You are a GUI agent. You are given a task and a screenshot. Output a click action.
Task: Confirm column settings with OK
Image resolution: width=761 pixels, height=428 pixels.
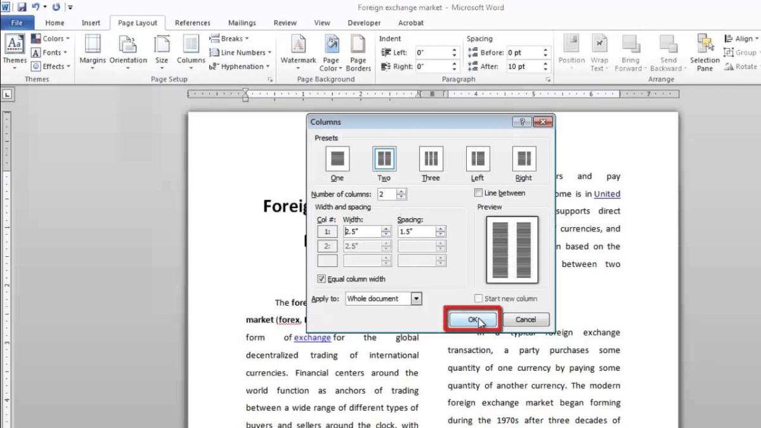[x=471, y=319]
